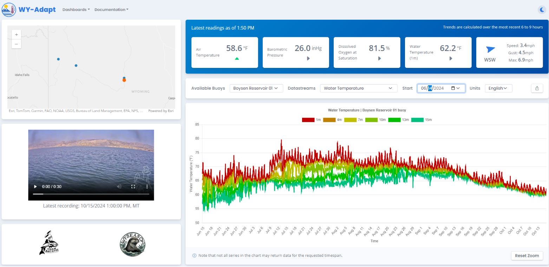Open the calendar picker icon
Image resolution: width=549 pixels, height=267 pixels.
click(453, 88)
